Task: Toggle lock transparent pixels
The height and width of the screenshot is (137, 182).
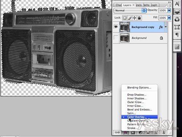Action: click(x=124, y=18)
